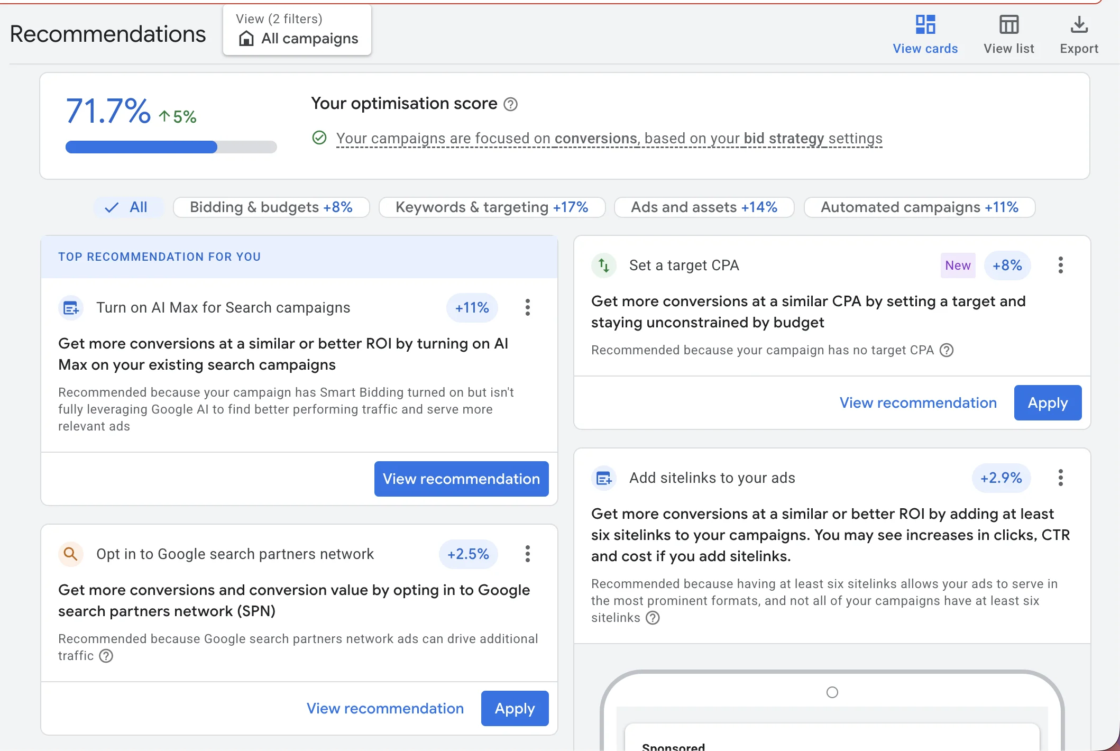This screenshot has width=1120, height=751.
Task: Click the +2.5% badge on search partners card
Action: pyautogui.click(x=468, y=554)
